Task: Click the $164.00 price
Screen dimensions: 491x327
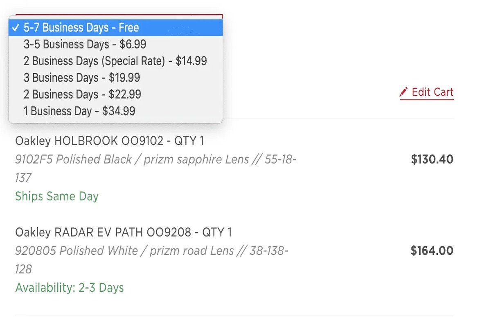Action: coord(432,251)
